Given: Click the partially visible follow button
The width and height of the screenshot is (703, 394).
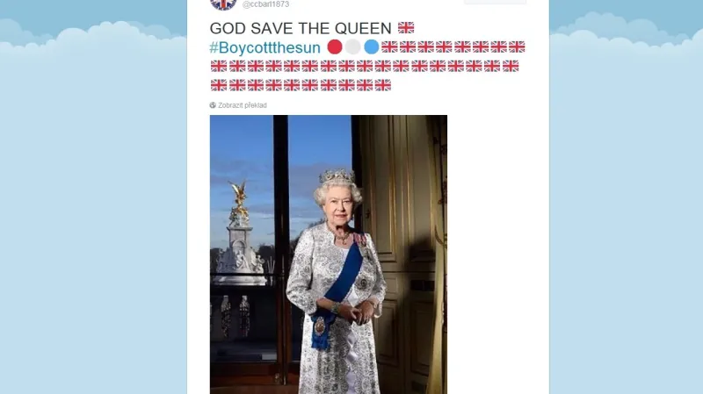Looking at the screenshot, I should [x=495, y=2].
